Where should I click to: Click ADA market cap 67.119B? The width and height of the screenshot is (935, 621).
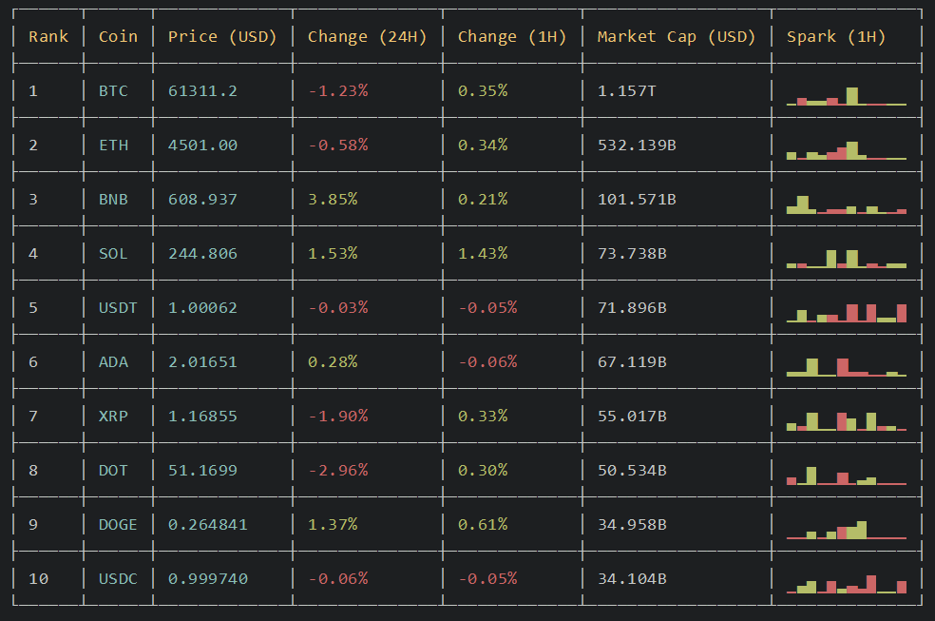(x=632, y=362)
